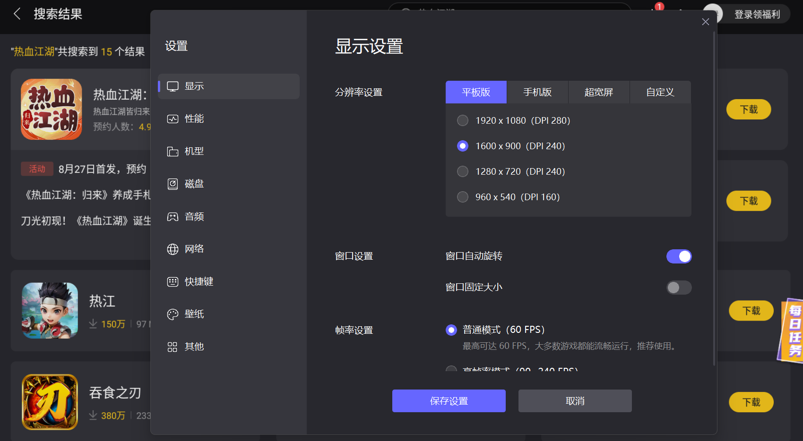The height and width of the screenshot is (441, 803).
Task: Click the 网络 globe icon
Action: pyautogui.click(x=173, y=249)
